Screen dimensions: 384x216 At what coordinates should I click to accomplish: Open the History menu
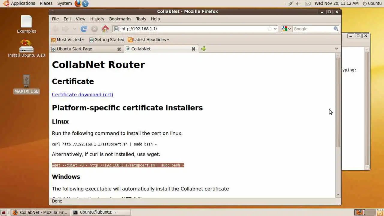point(97,19)
